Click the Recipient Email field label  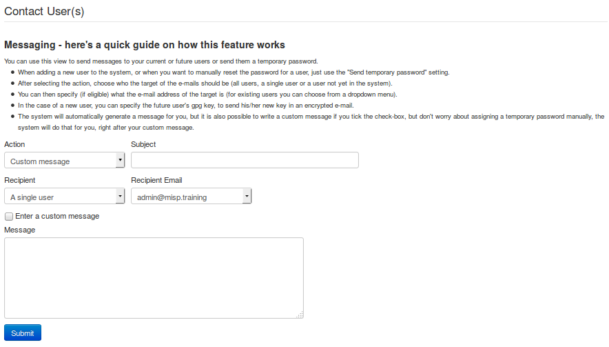tap(156, 180)
